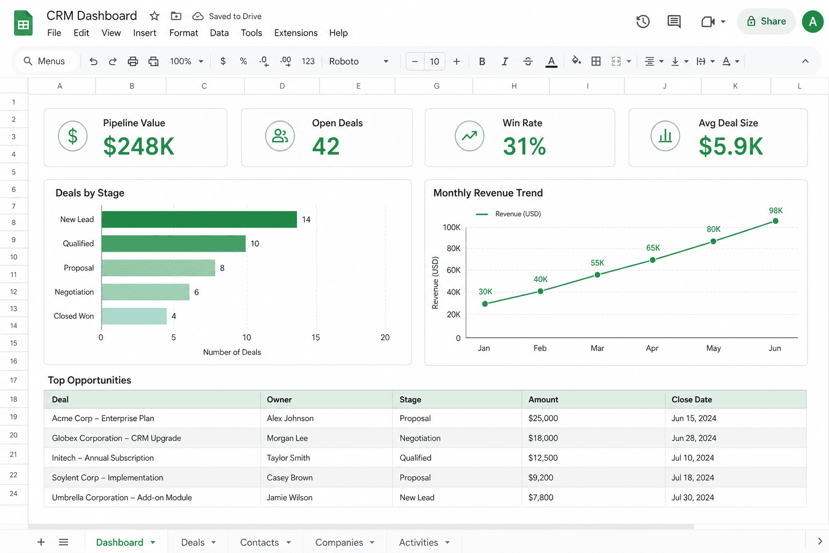This screenshot has width=829, height=553.
Task: Open the Data menu
Action: click(219, 33)
